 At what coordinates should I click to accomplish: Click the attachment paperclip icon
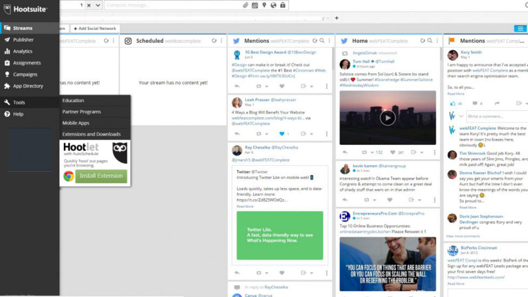(246, 5)
